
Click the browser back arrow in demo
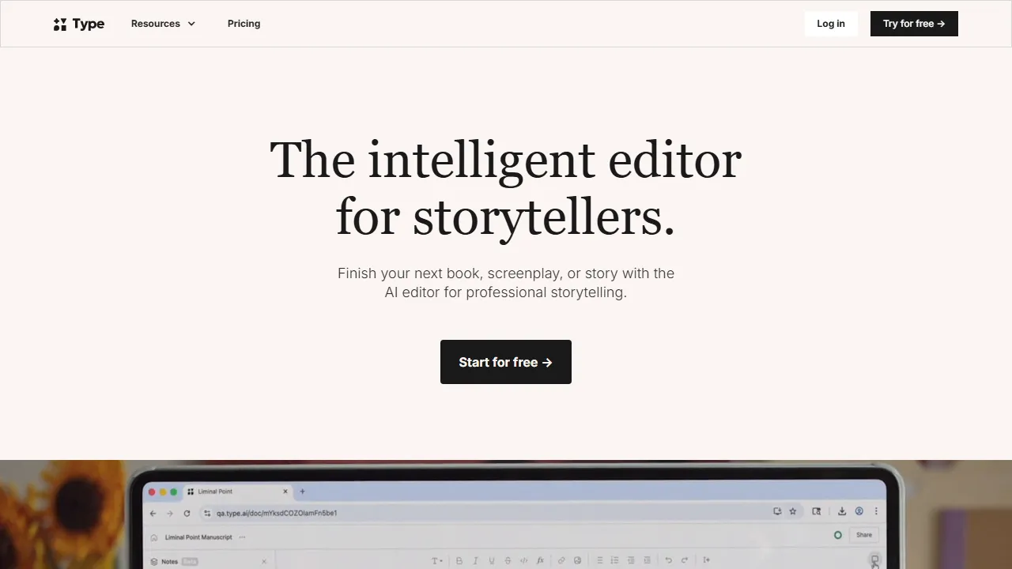click(x=153, y=513)
